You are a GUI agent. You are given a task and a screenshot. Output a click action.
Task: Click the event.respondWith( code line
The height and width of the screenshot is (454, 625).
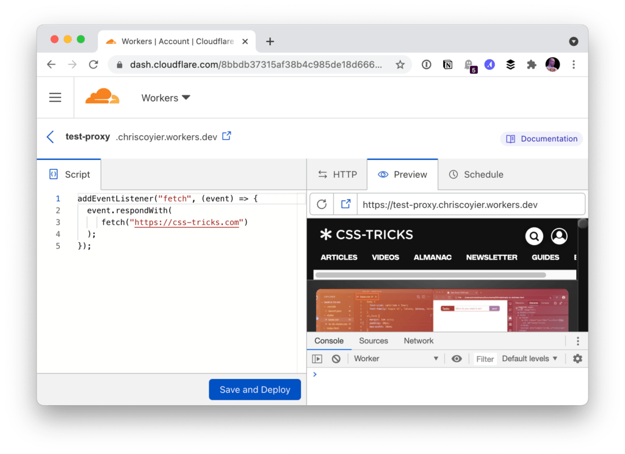129,210
